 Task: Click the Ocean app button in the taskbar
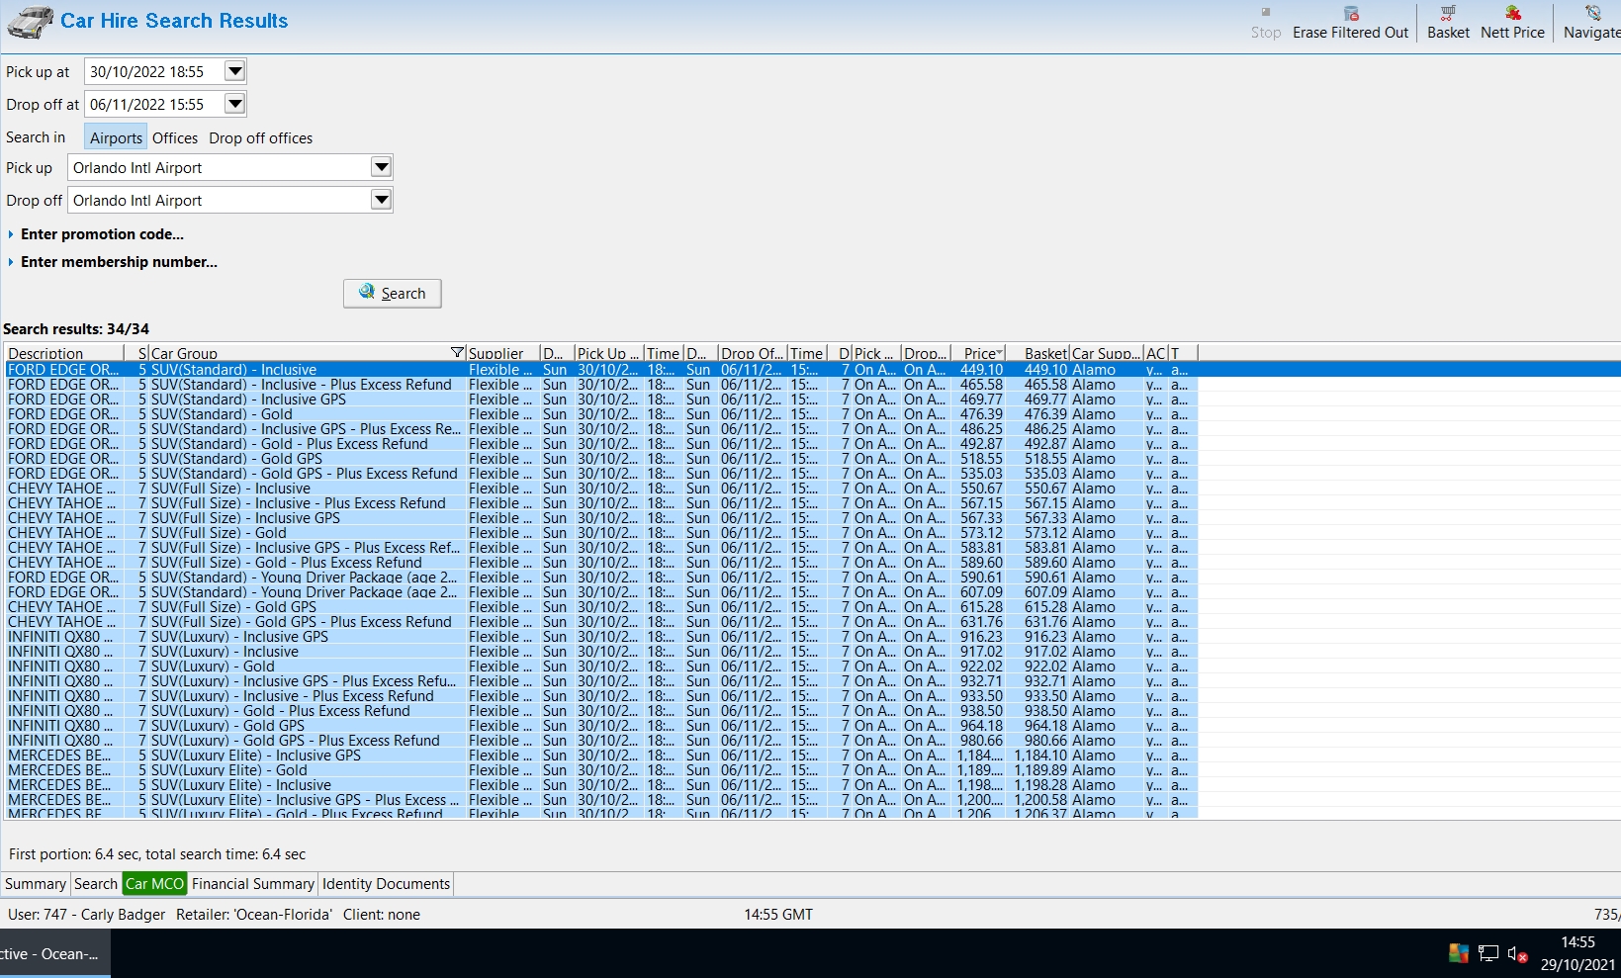click(x=54, y=954)
